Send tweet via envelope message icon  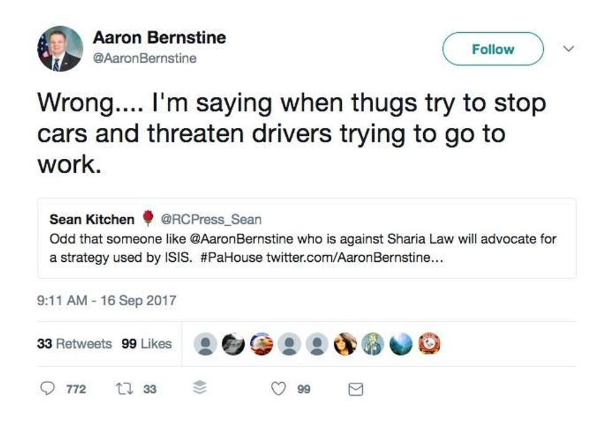click(x=354, y=390)
